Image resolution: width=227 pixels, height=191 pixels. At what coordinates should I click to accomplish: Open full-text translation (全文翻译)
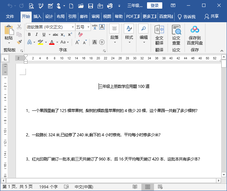pos(159,35)
